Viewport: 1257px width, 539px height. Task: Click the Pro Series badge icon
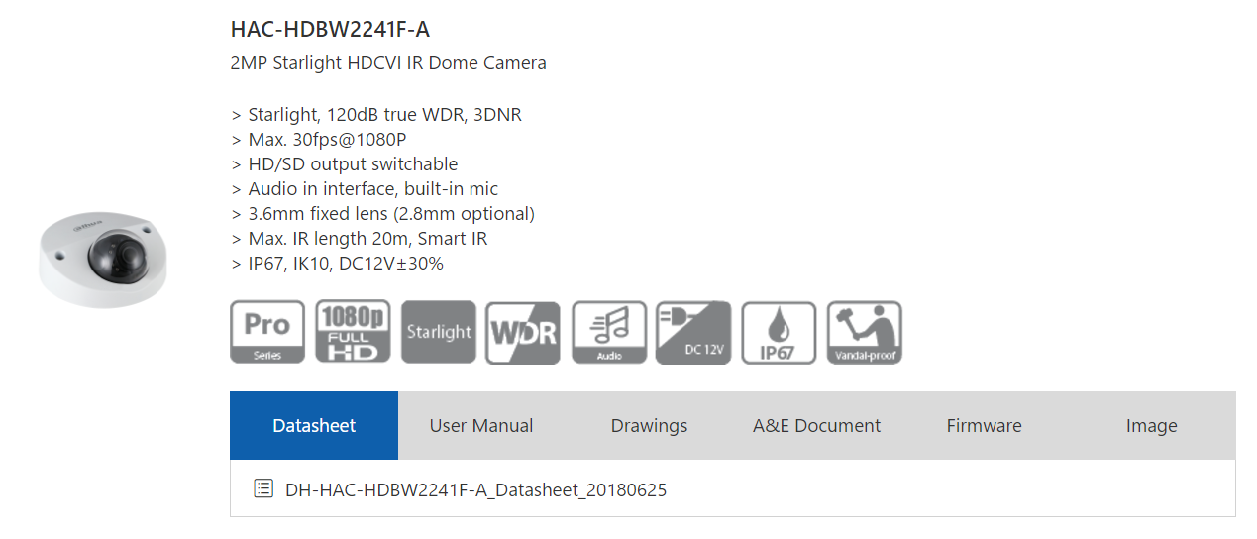pos(267,333)
